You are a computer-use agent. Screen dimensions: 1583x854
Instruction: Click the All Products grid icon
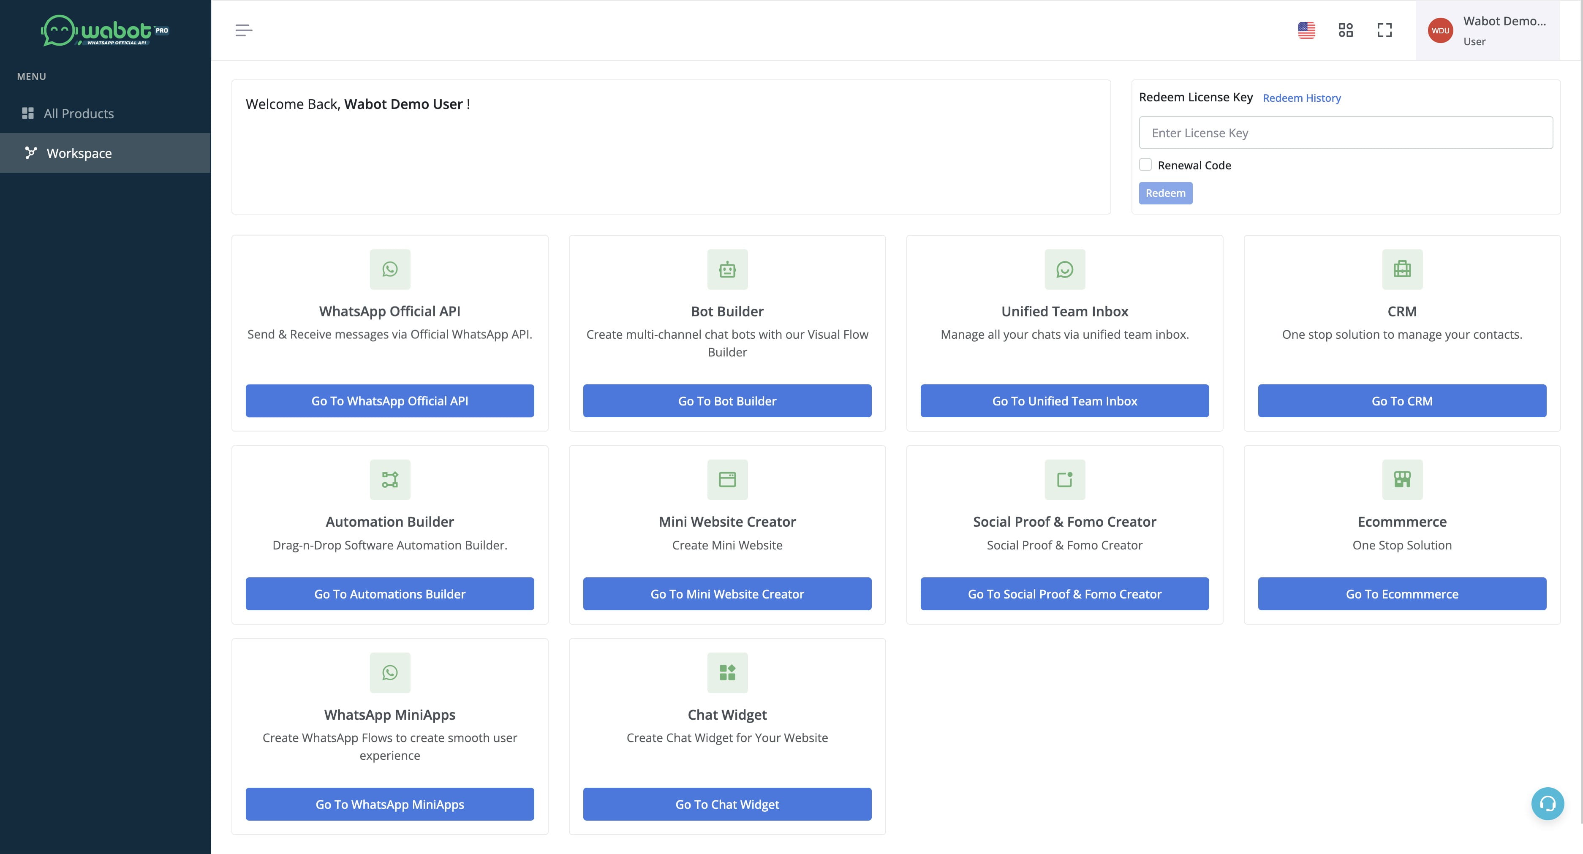(27, 113)
